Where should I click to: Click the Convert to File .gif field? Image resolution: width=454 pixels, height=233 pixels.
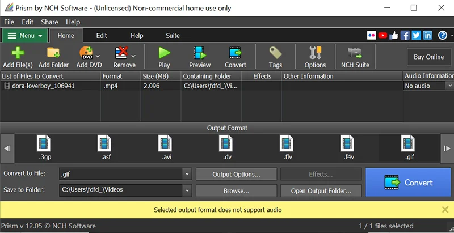(121, 174)
